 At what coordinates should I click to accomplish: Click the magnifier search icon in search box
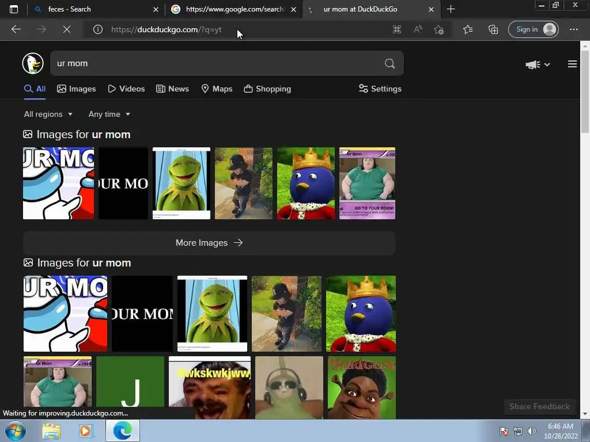[390, 63]
